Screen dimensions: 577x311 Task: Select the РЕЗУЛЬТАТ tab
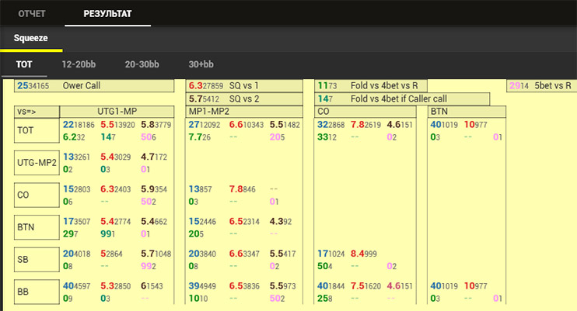[107, 14]
